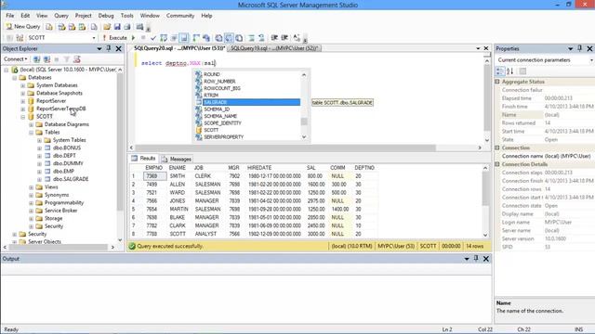
Task: Expand the System Databases folder
Action: 22,85
